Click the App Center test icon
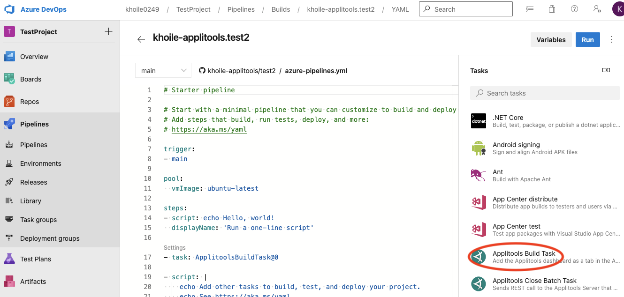The width and height of the screenshot is (624, 297). 479,230
